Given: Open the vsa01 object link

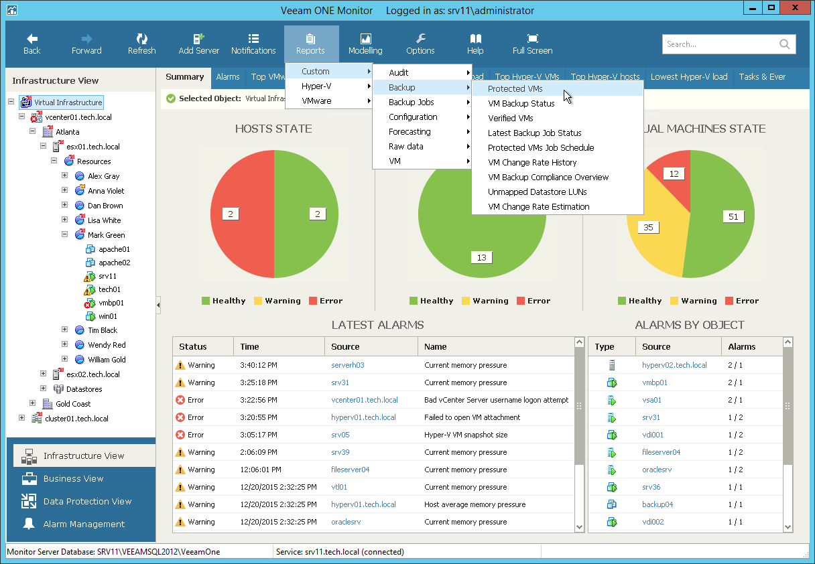Looking at the screenshot, I should click(651, 400).
